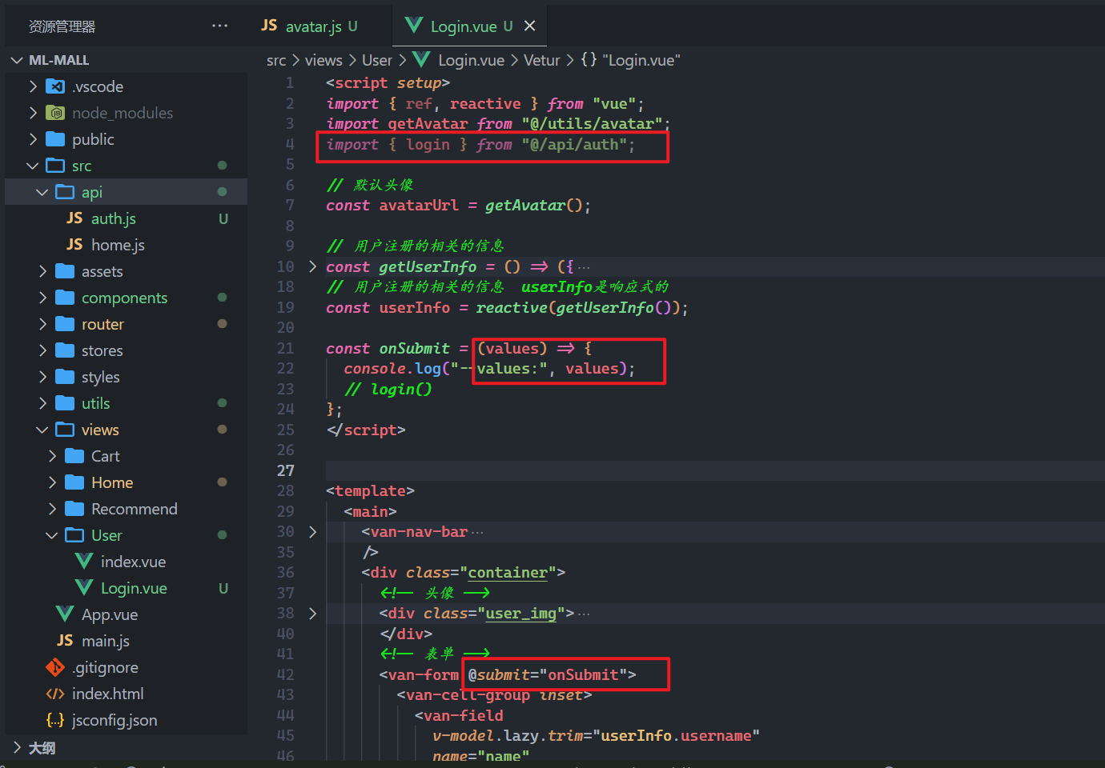
Task: Expand the utils folder
Action: click(42, 403)
